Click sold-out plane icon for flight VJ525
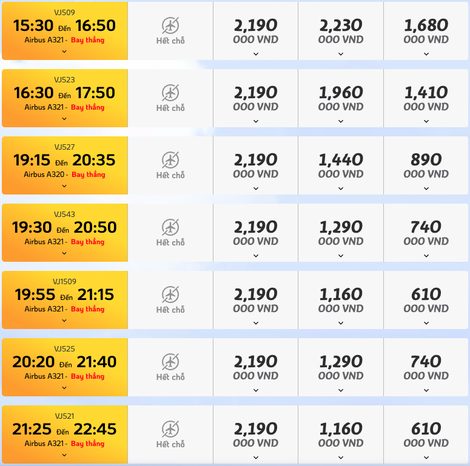Viewport: 470px width, 466px height. [x=170, y=362]
